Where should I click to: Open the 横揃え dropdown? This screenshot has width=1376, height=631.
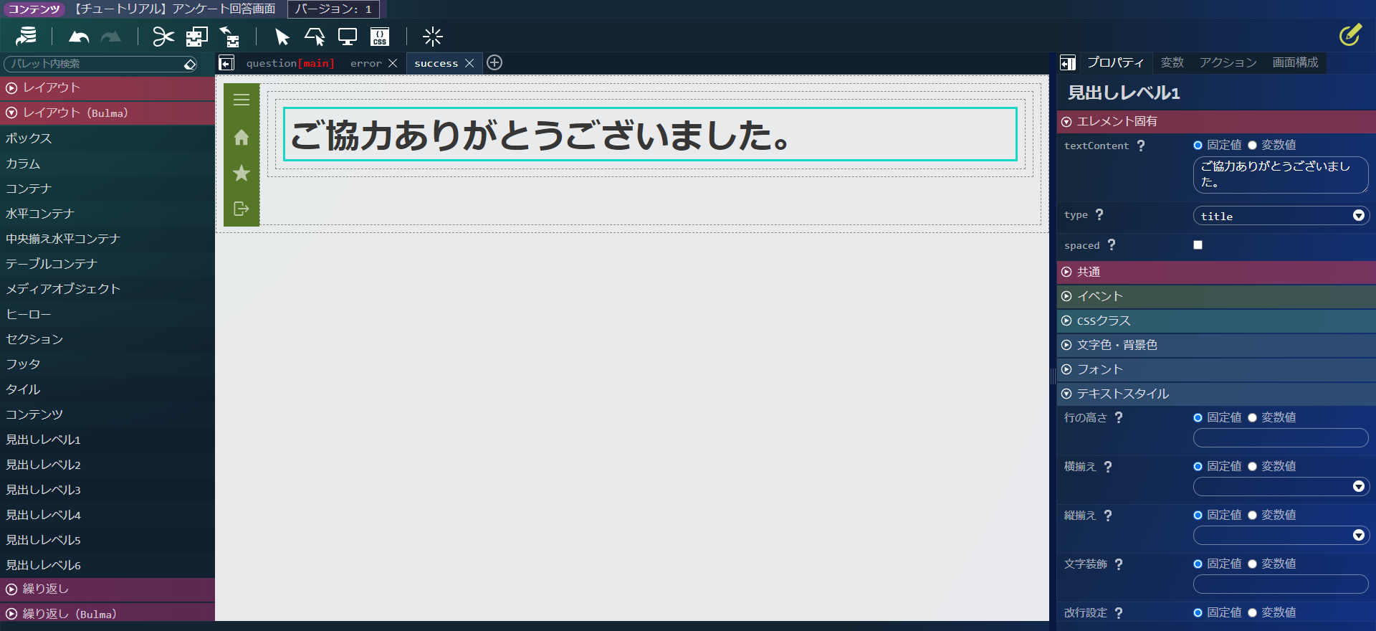(1281, 487)
